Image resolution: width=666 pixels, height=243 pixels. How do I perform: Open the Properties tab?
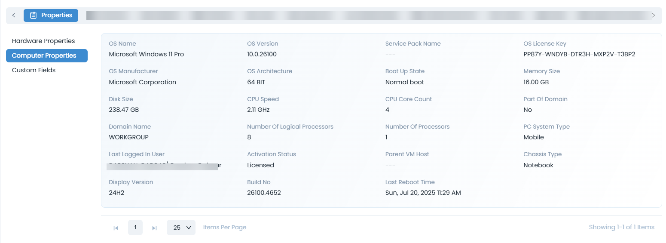tap(51, 15)
